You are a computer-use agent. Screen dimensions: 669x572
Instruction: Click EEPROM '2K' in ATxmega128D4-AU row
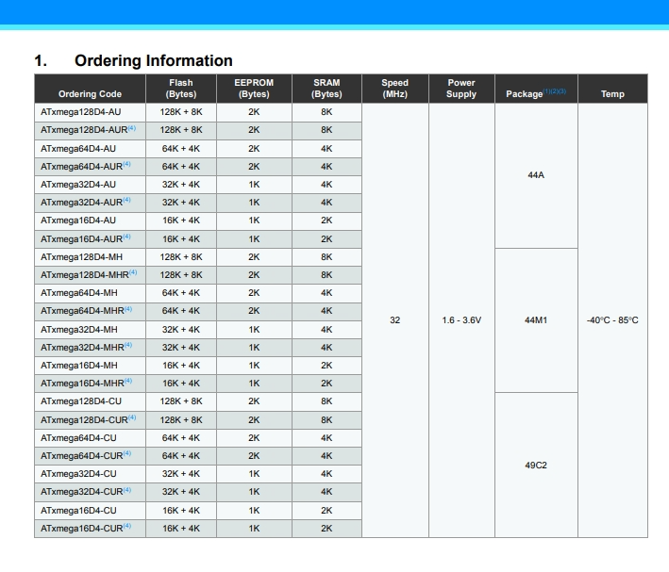pos(254,112)
